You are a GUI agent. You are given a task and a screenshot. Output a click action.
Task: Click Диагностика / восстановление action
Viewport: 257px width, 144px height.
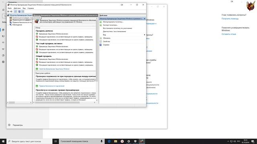114,31
